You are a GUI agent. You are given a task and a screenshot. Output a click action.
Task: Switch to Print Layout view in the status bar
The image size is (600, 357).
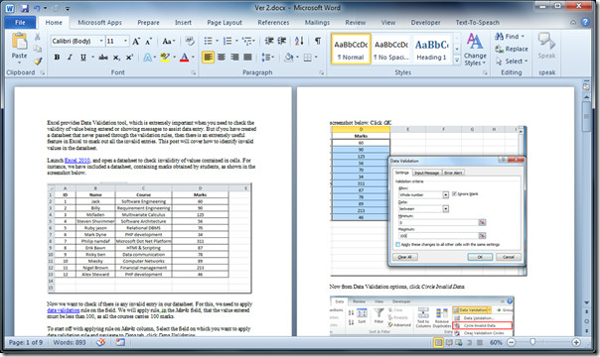pyautogui.click(x=438, y=342)
